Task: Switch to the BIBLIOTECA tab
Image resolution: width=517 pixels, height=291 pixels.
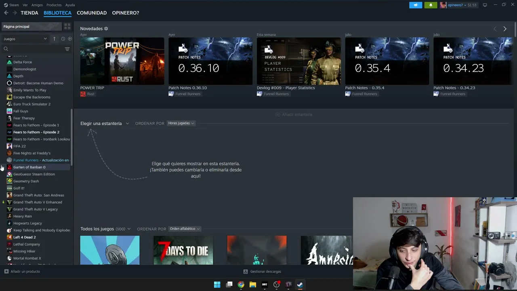Action: pyautogui.click(x=57, y=13)
